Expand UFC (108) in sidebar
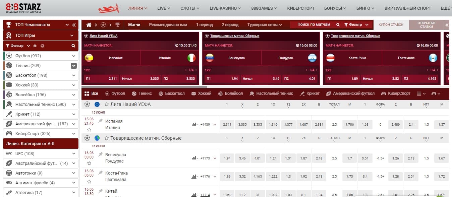Screen dimensions: 452x197 pyautogui.click(x=74, y=154)
